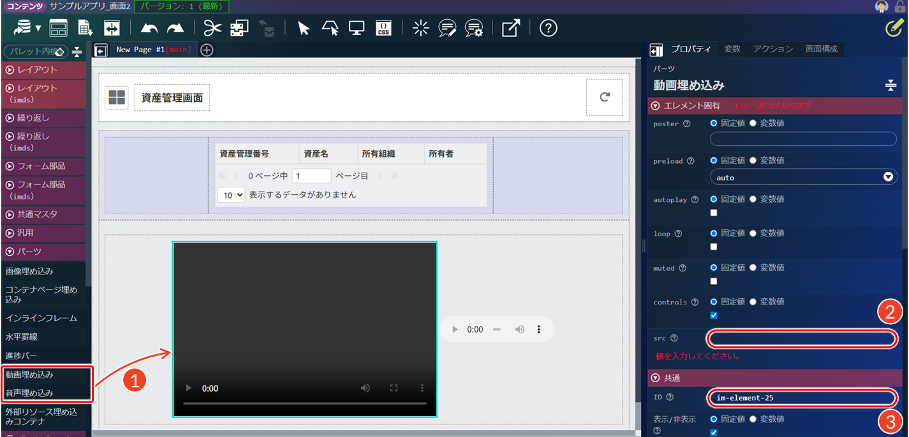The image size is (909, 437).
Task: Open the CSS editor icon
Action: tap(383, 28)
